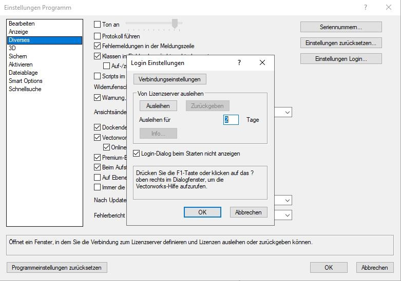
Task: Select 'Smart Options' category
Action: (25, 81)
